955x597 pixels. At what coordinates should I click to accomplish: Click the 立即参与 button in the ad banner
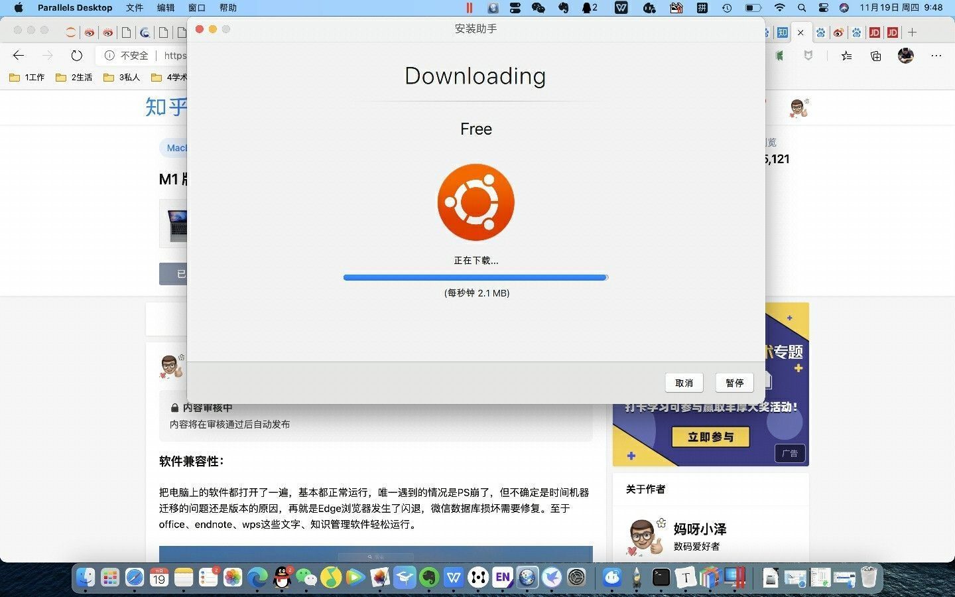coord(710,437)
